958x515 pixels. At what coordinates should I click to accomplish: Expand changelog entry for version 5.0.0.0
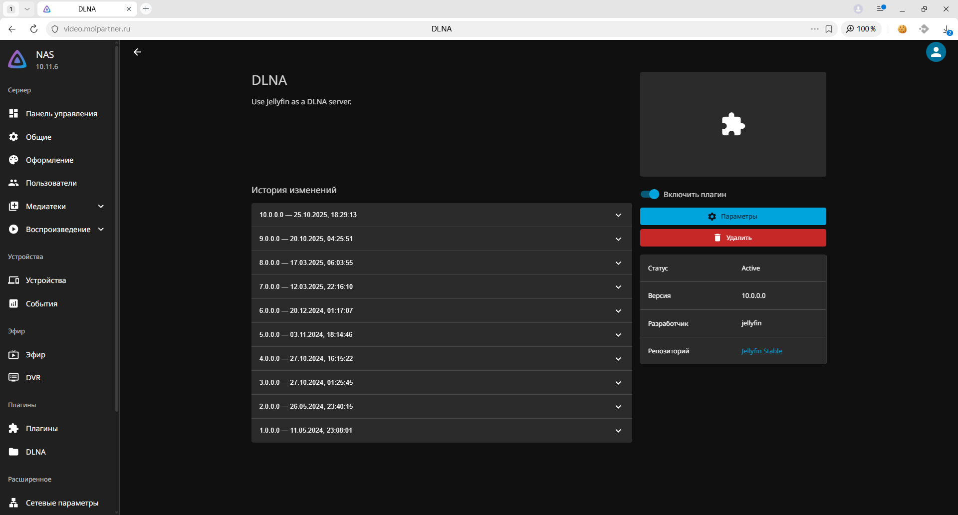[441, 335]
